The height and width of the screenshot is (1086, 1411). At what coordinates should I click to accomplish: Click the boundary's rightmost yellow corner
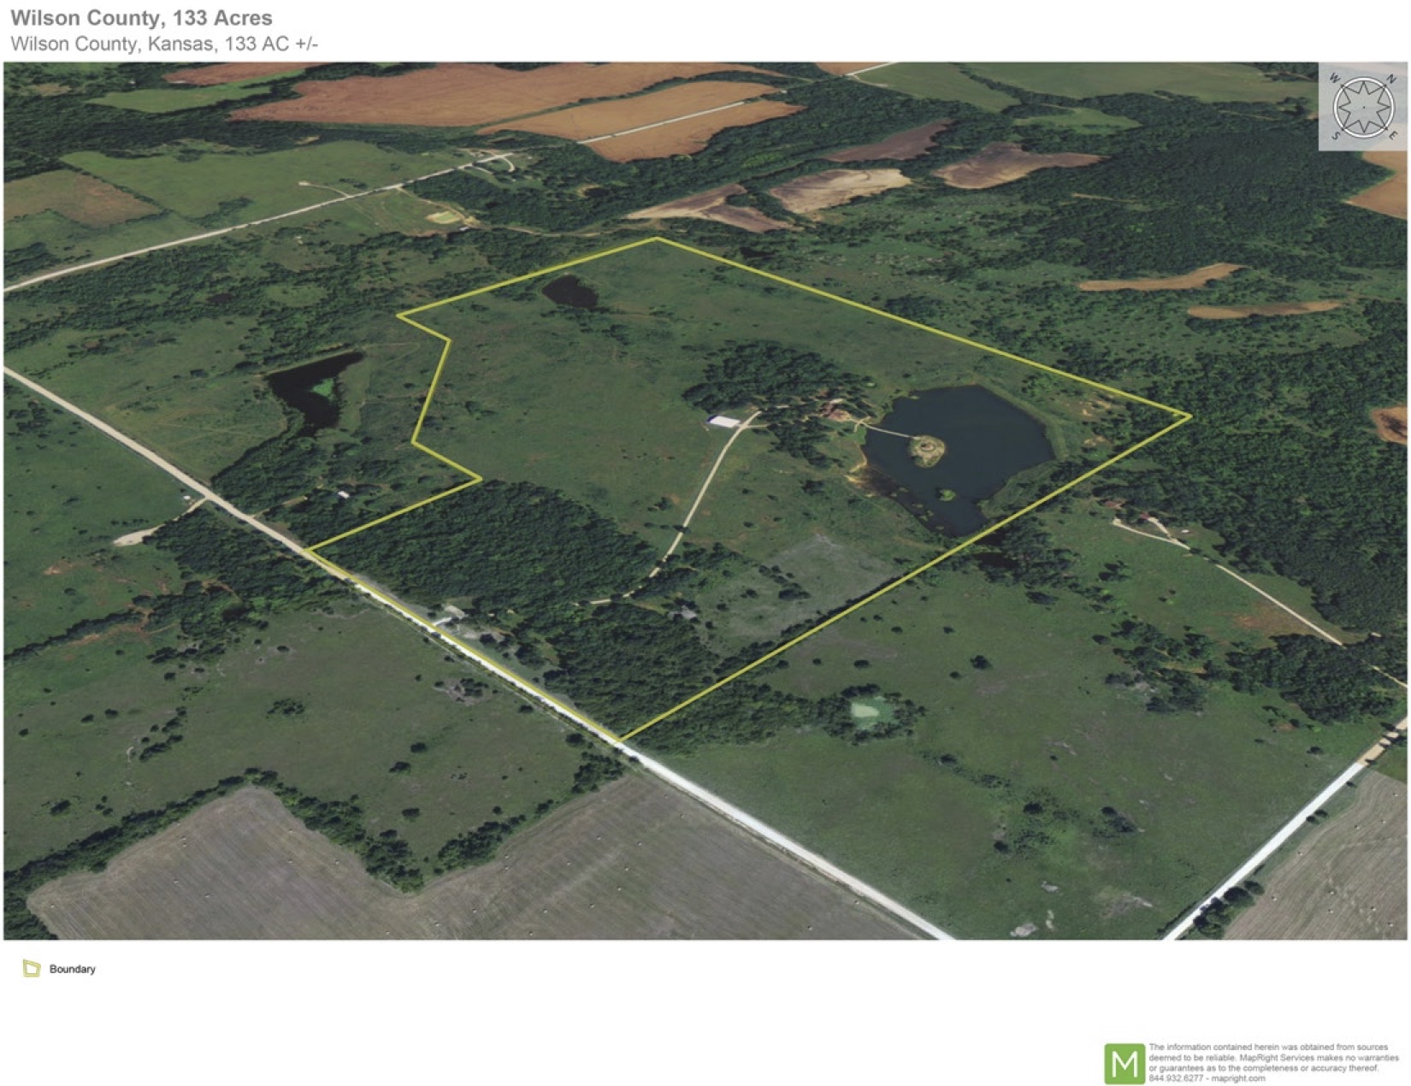point(1190,416)
